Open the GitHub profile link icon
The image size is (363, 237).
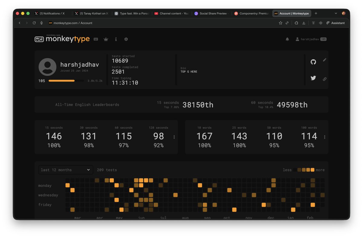pyautogui.click(x=313, y=62)
